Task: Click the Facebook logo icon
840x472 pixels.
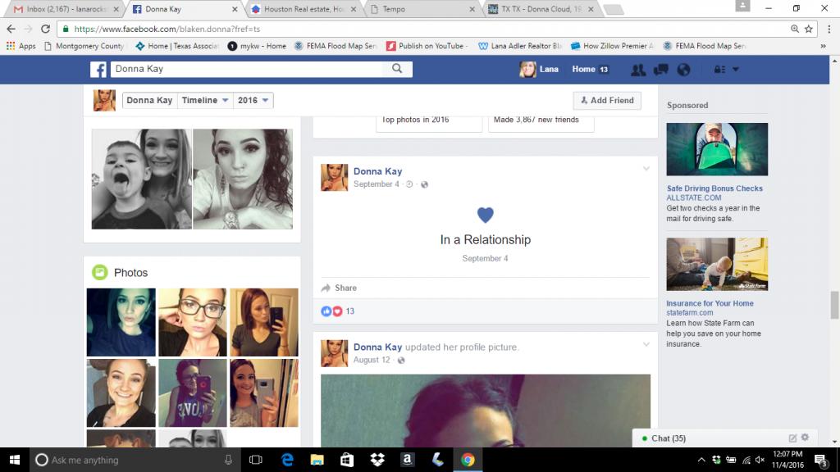Action: point(98,70)
